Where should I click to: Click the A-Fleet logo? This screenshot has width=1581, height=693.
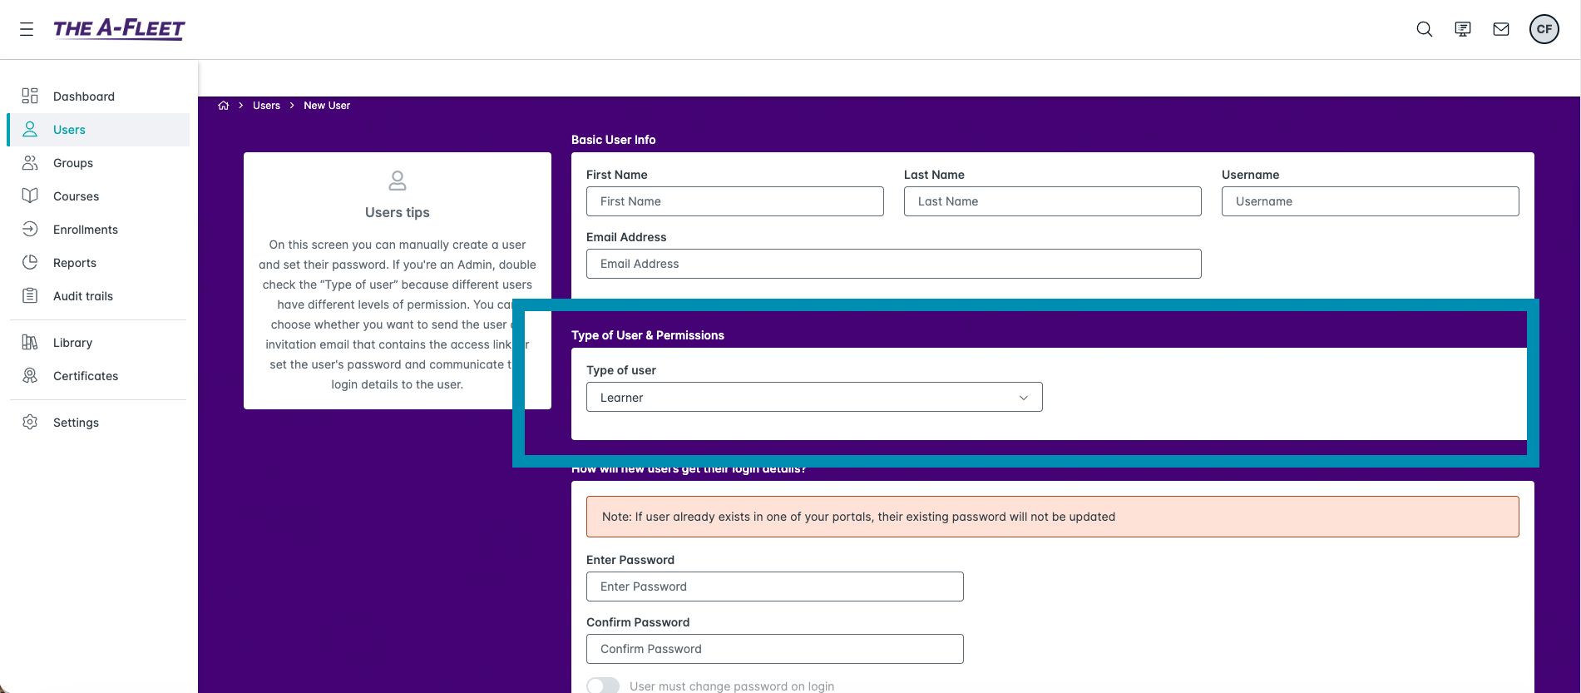point(119,29)
